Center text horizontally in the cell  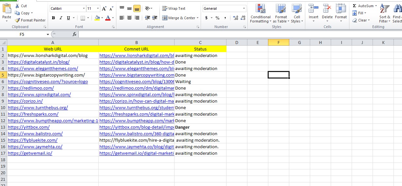tap(129, 18)
